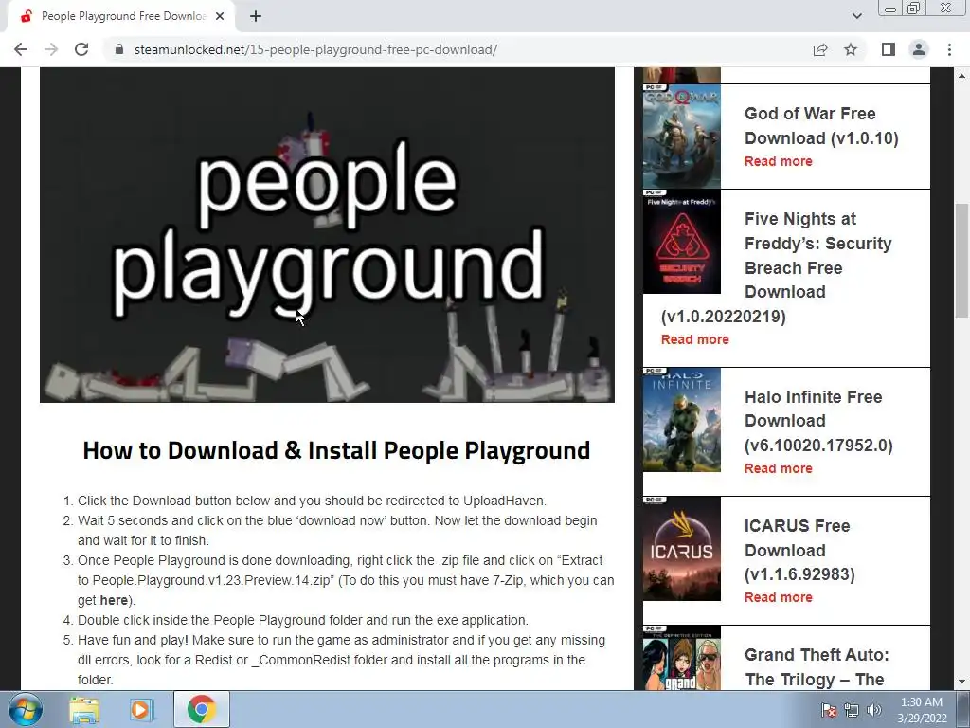
Task: Open the Chrome profile avatar
Action: click(919, 49)
